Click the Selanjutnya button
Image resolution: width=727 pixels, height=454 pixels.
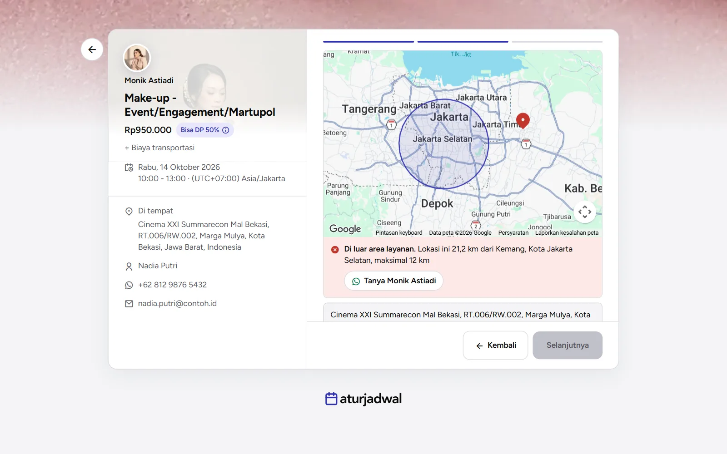[568, 345]
